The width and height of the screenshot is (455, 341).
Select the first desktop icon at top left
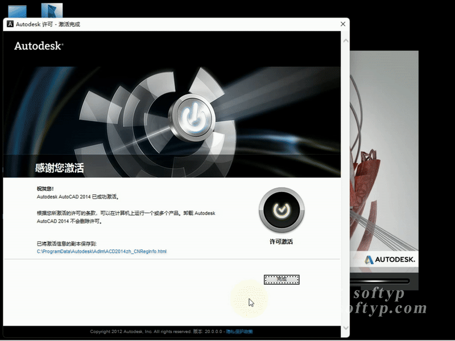(x=17, y=11)
